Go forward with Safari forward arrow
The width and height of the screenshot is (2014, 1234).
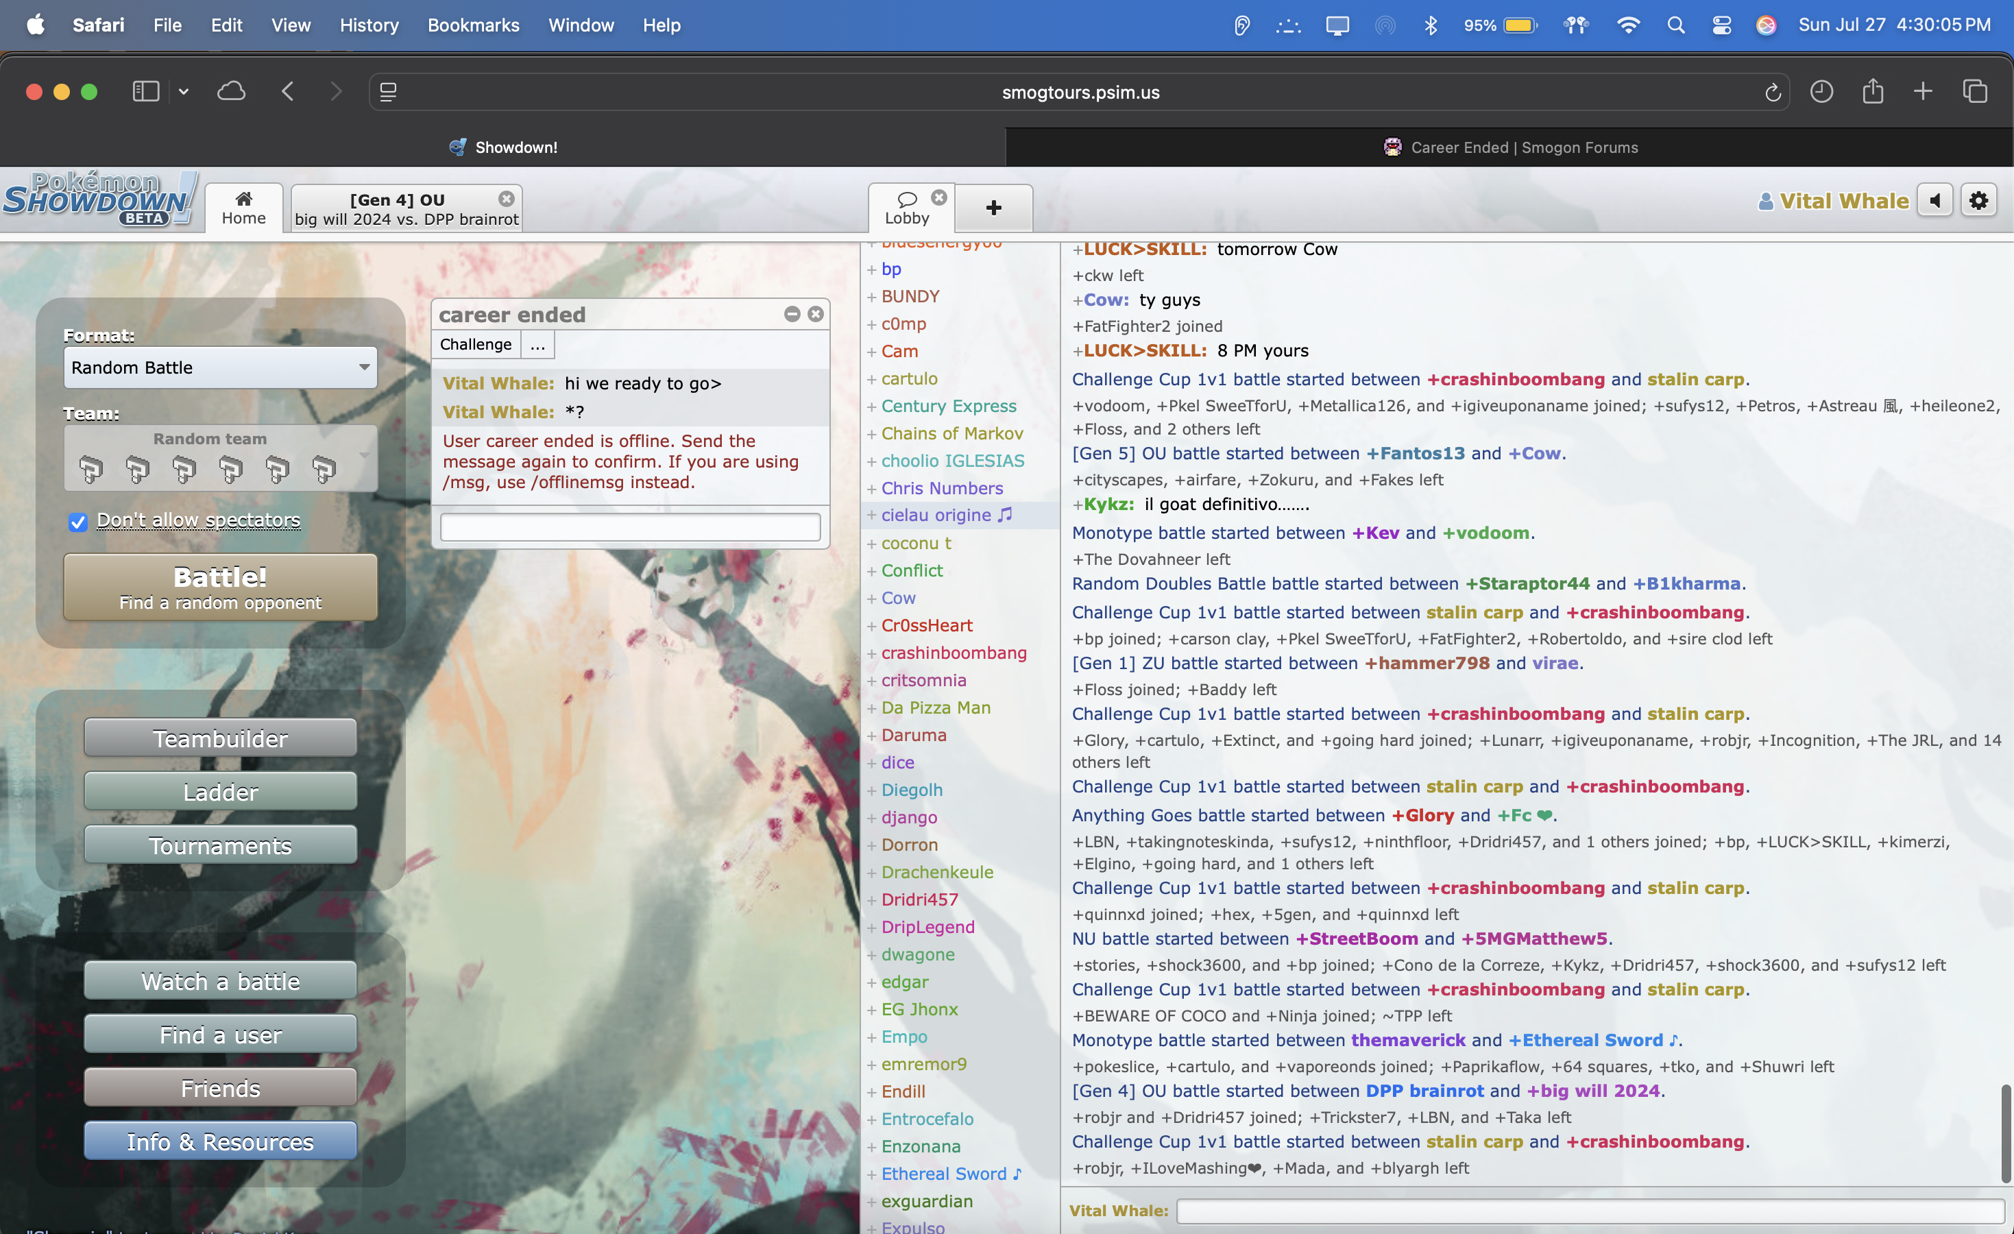pyautogui.click(x=335, y=92)
